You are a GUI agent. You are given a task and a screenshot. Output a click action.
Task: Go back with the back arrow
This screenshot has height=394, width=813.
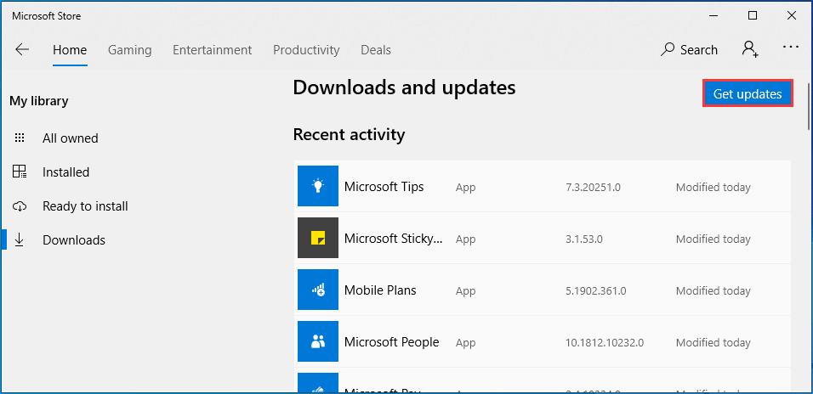22,50
